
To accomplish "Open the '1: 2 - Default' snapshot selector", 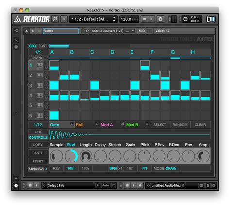I will [94, 19].
